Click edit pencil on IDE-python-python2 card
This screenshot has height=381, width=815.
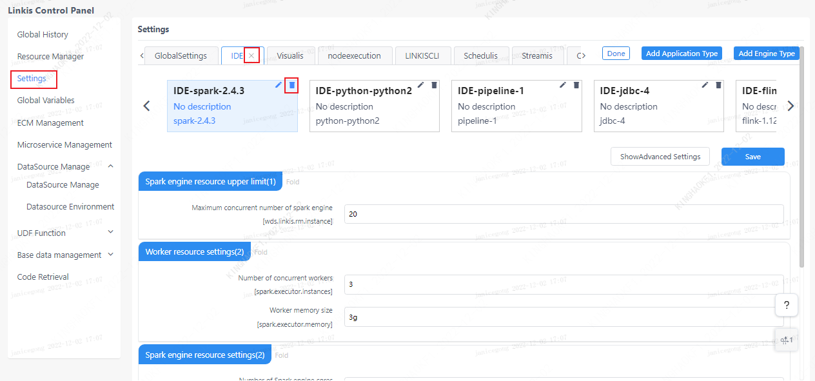420,84
